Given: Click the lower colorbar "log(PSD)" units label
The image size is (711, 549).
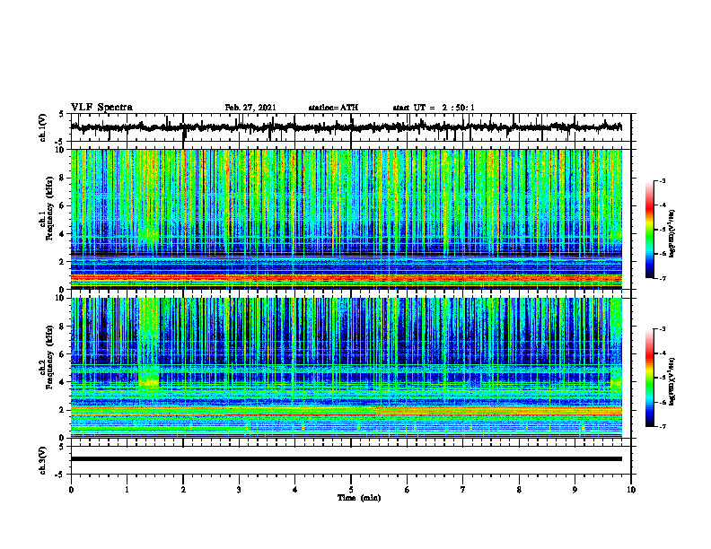Looking at the screenshot, I should (x=672, y=381).
